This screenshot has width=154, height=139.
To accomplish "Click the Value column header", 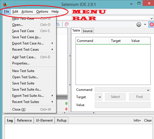I will [x=140, y=41].
